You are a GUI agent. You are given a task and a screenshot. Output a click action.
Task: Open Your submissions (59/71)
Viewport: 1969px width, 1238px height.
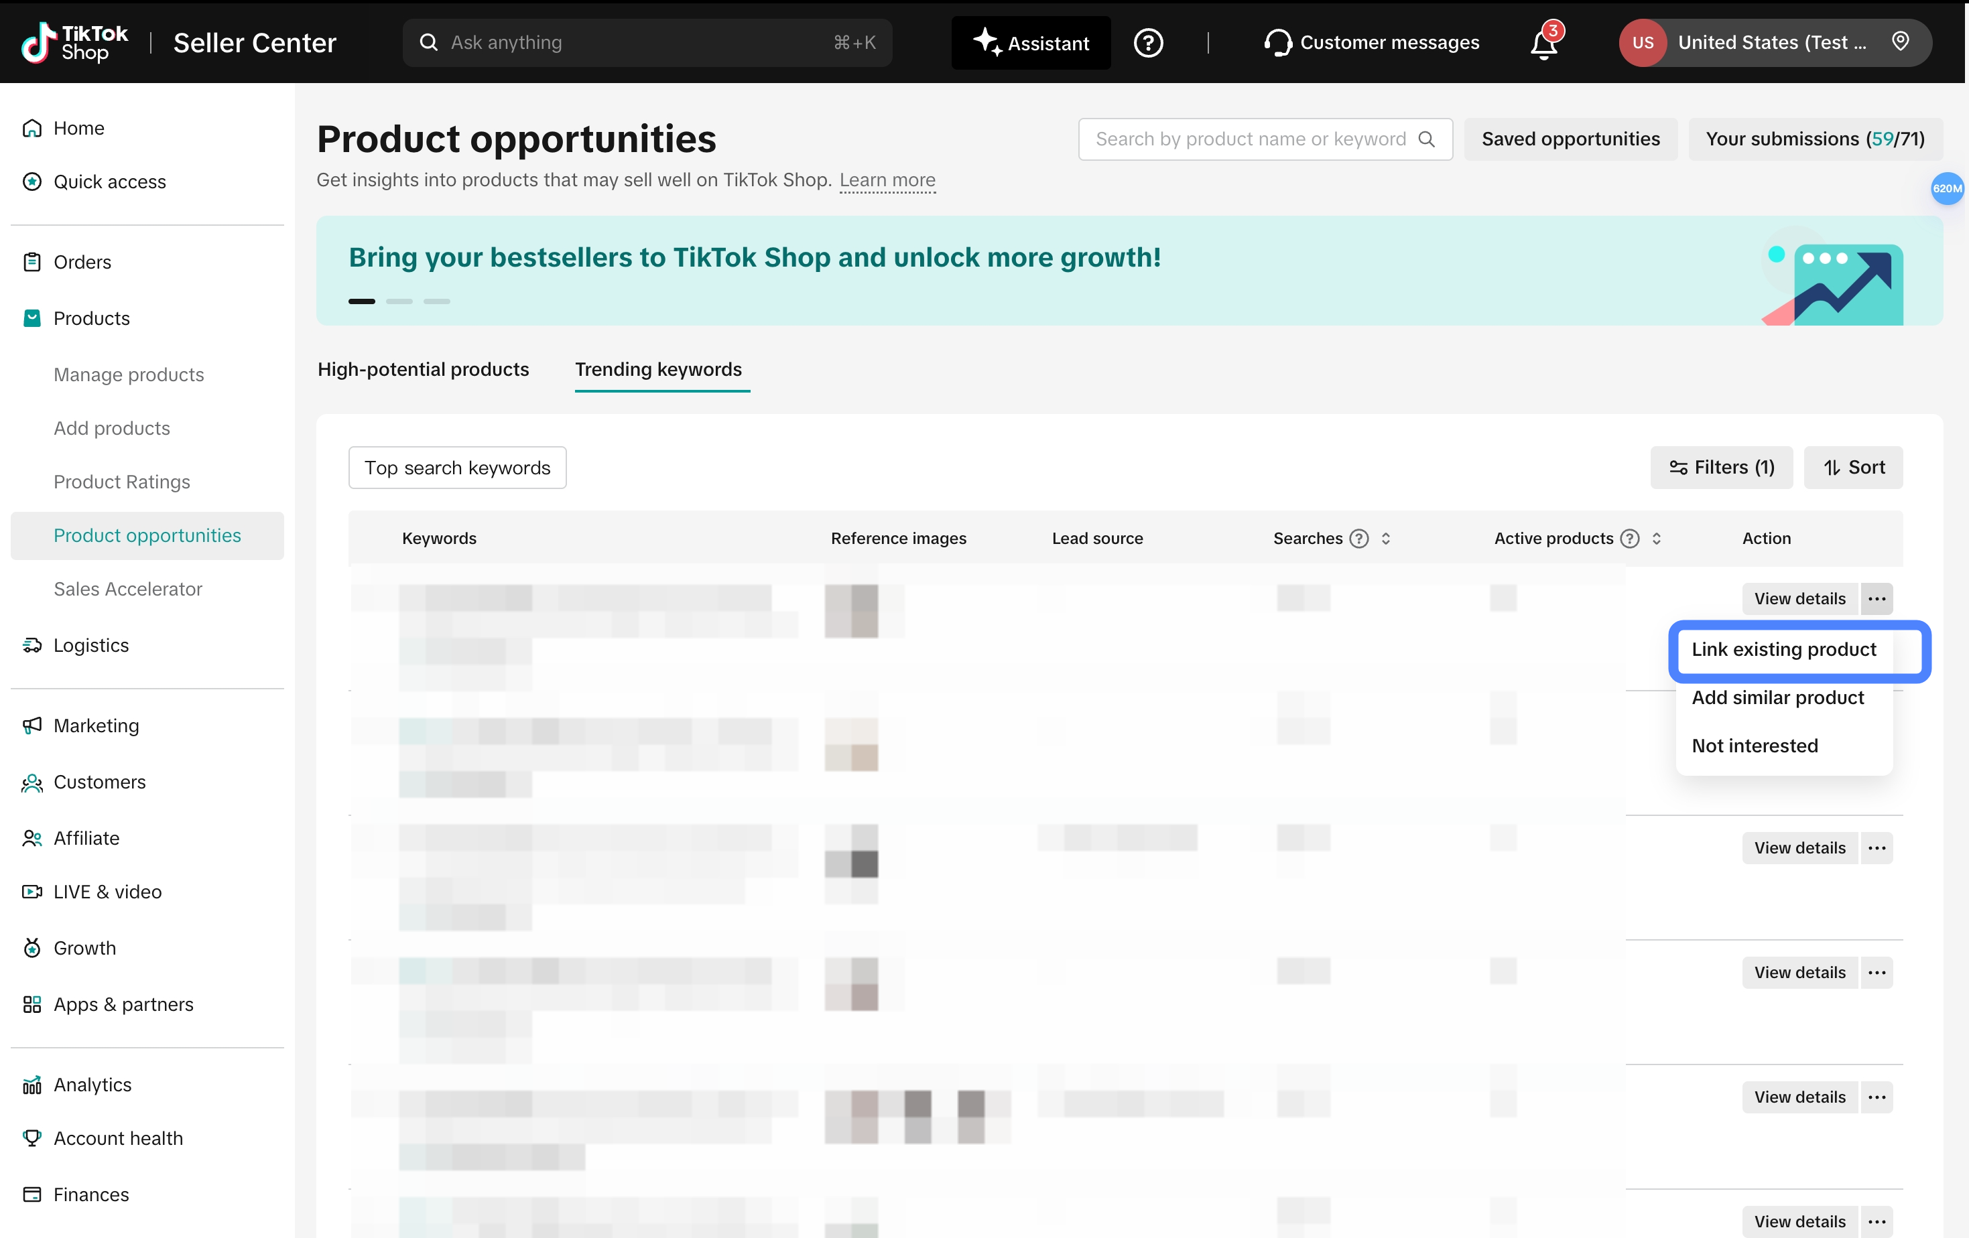point(1814,139)
